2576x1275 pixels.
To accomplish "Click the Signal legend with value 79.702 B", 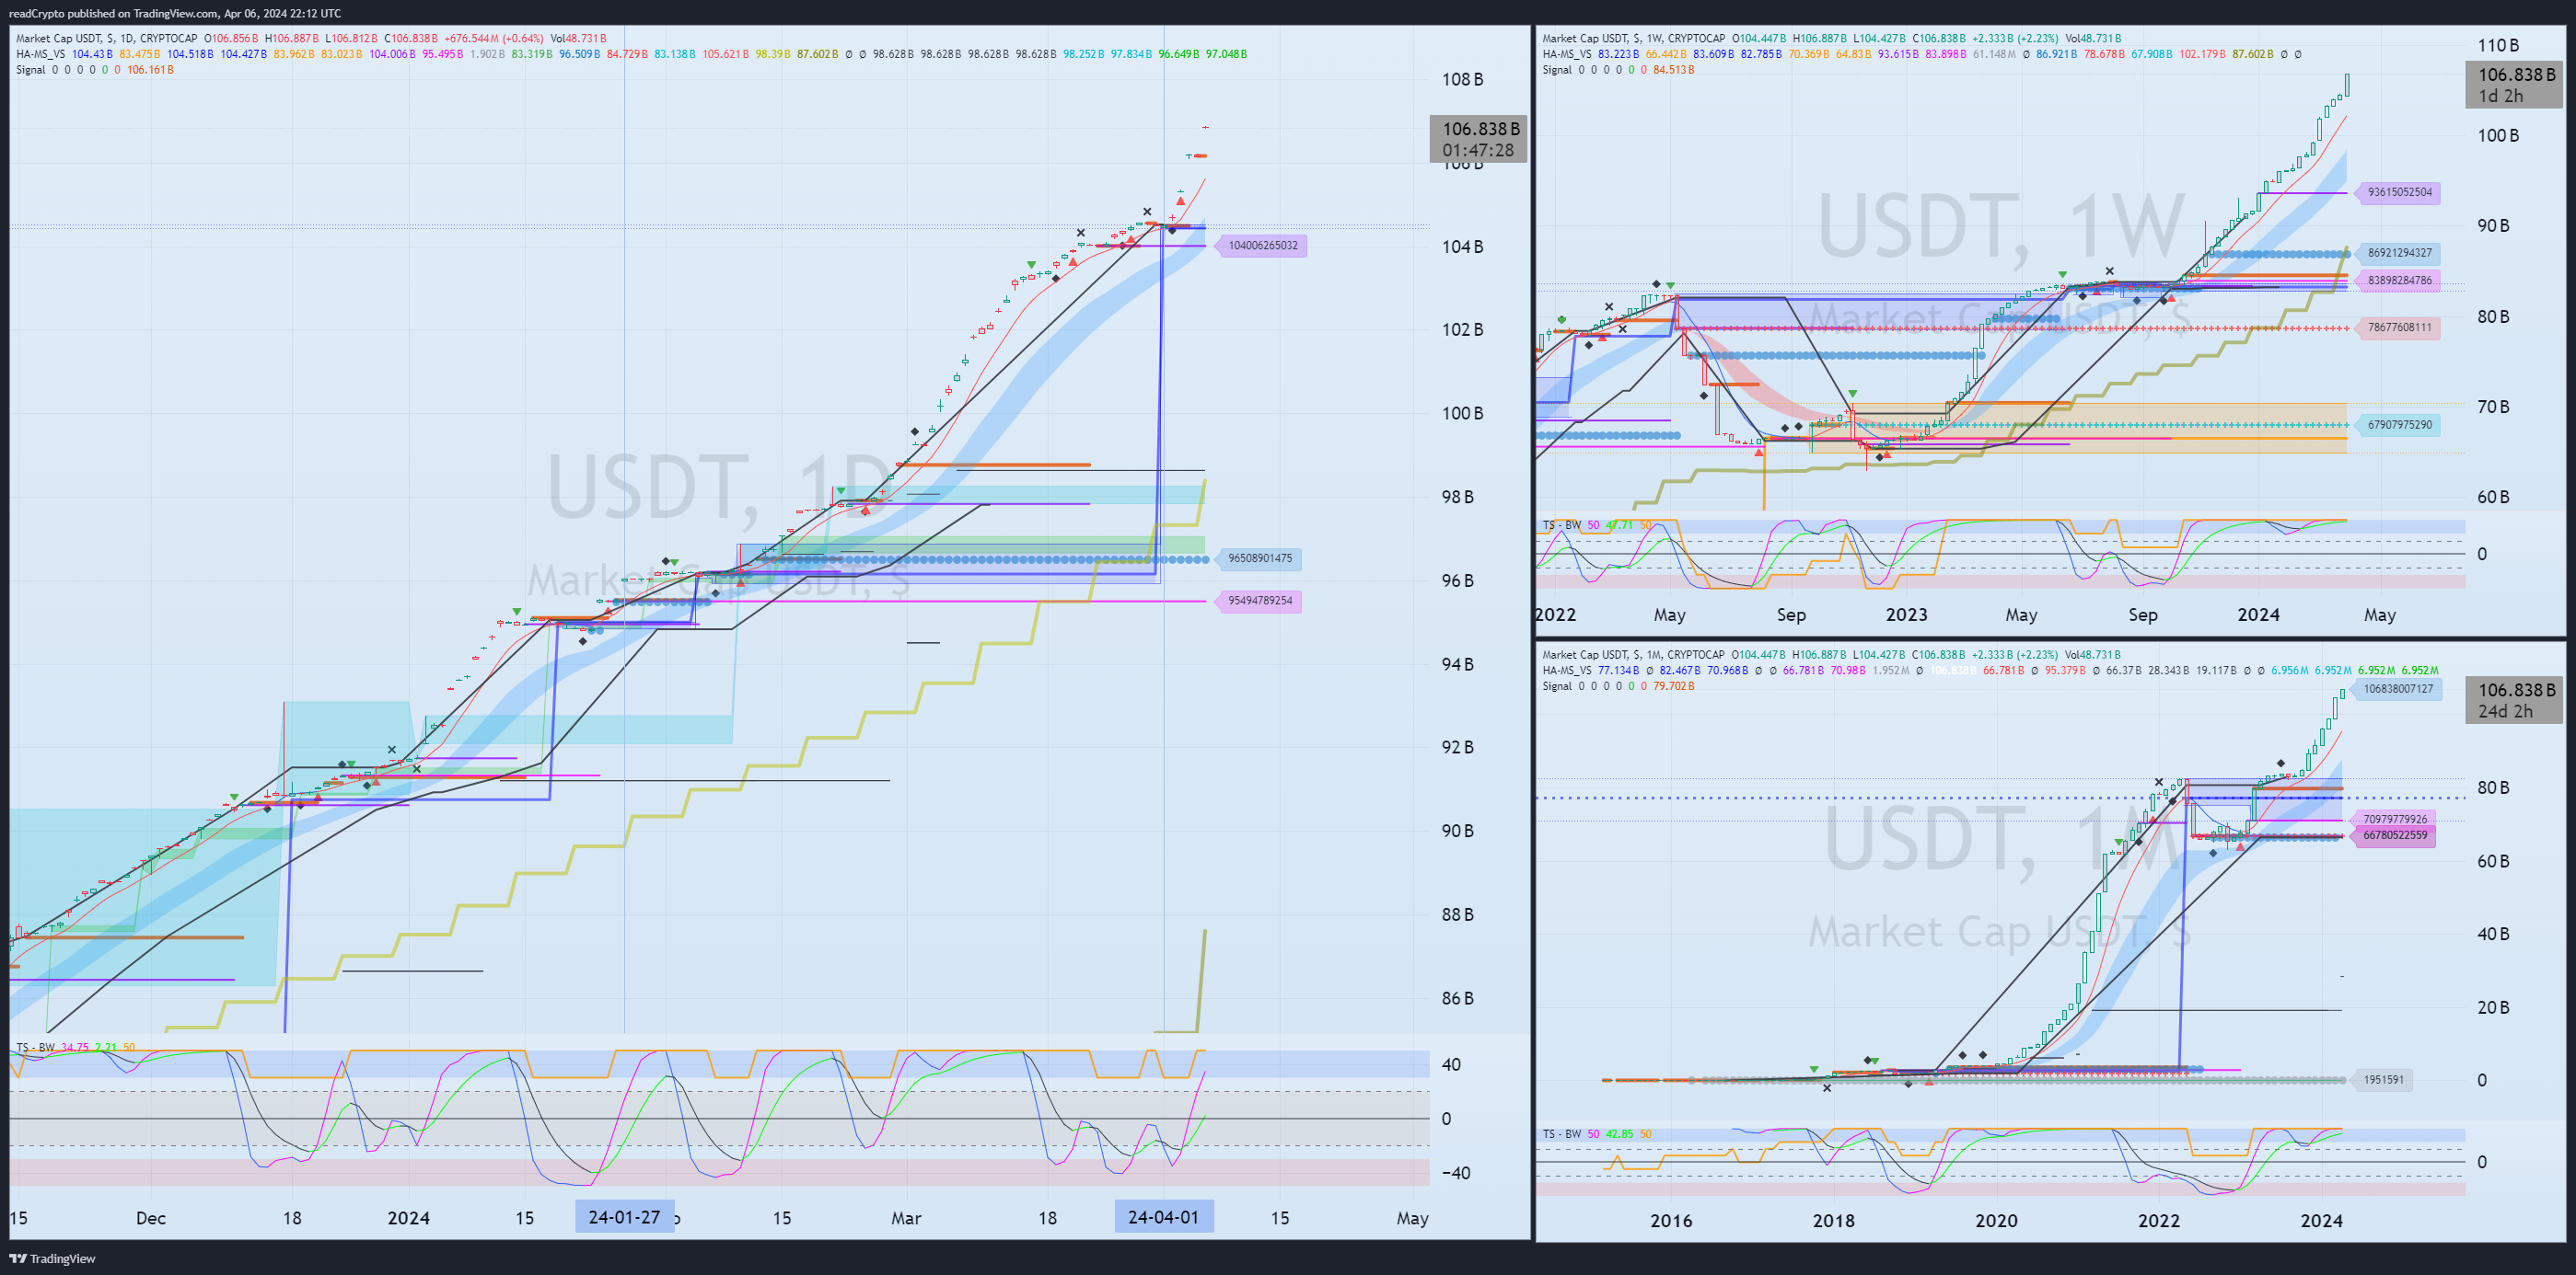I will [x=1618, y=686].
